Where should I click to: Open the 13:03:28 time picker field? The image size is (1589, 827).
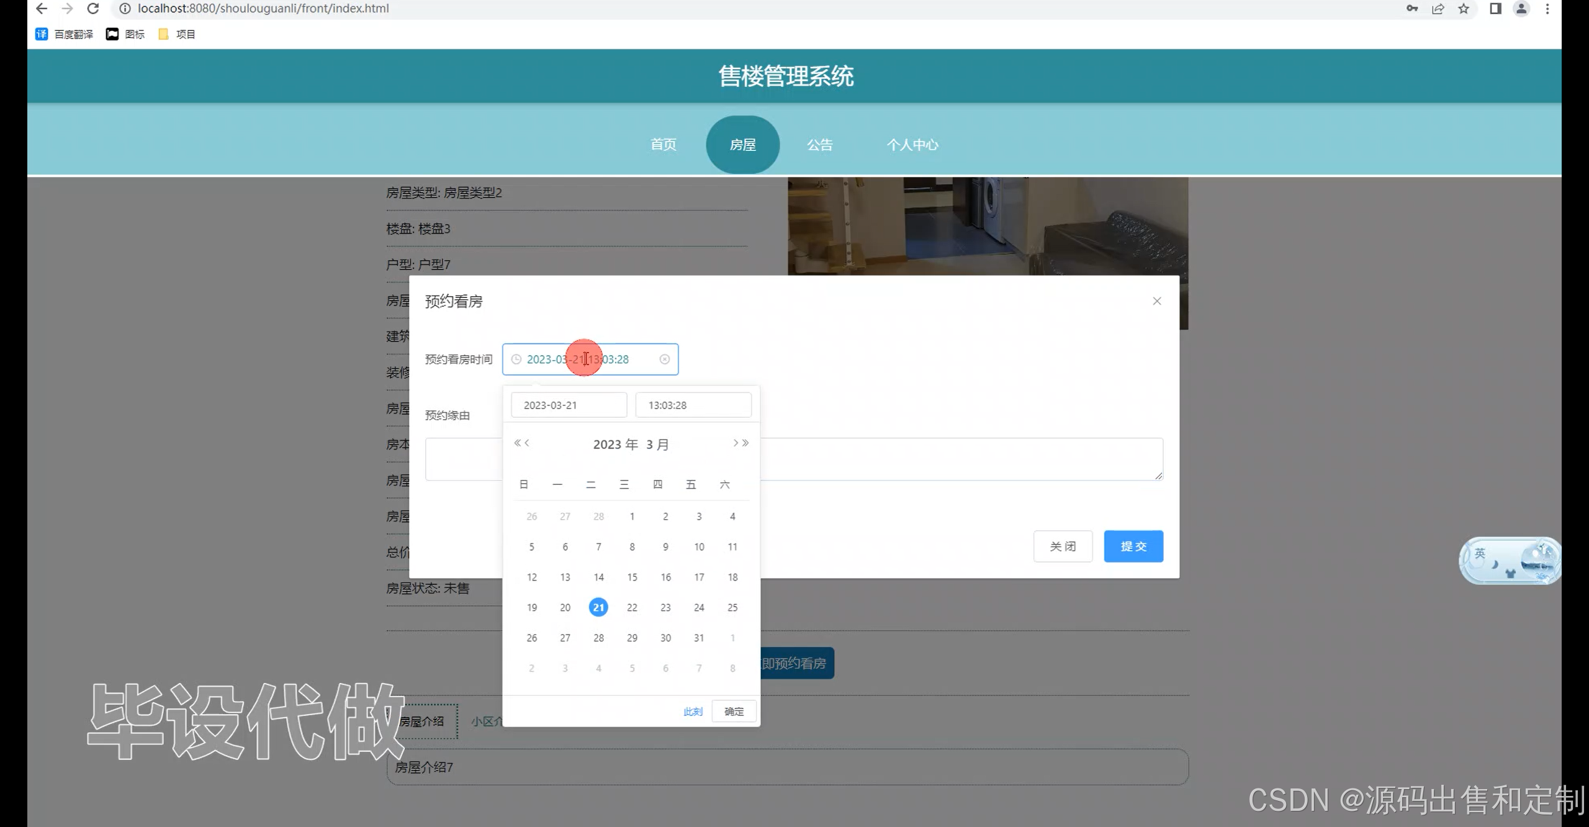[693, 405]
